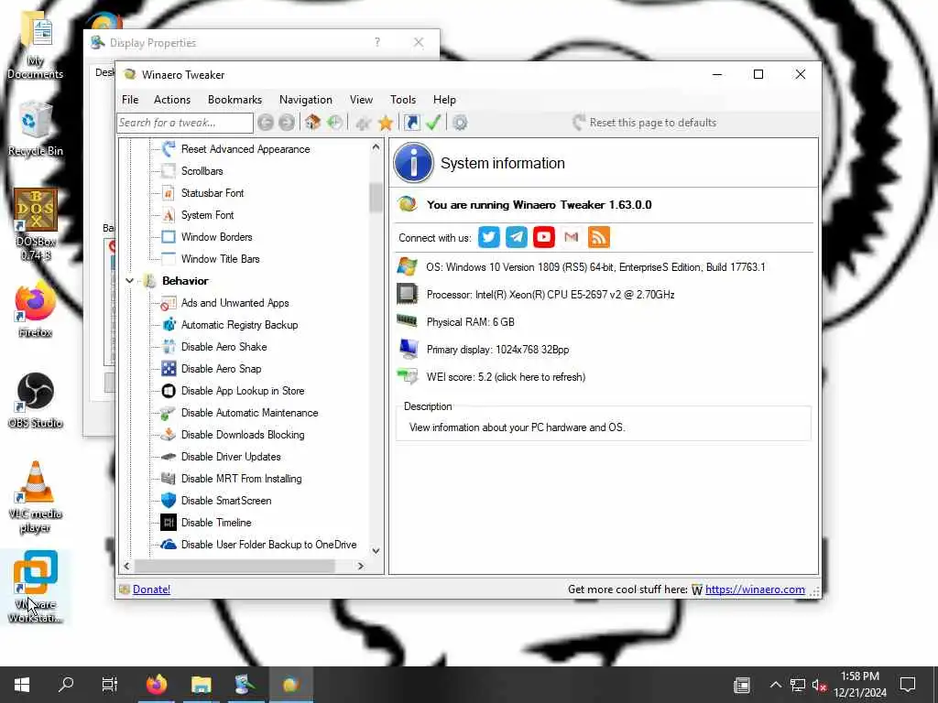Open the Windows Start button
Viewport: 938px width, 703px height.
(x=22, y=685)
